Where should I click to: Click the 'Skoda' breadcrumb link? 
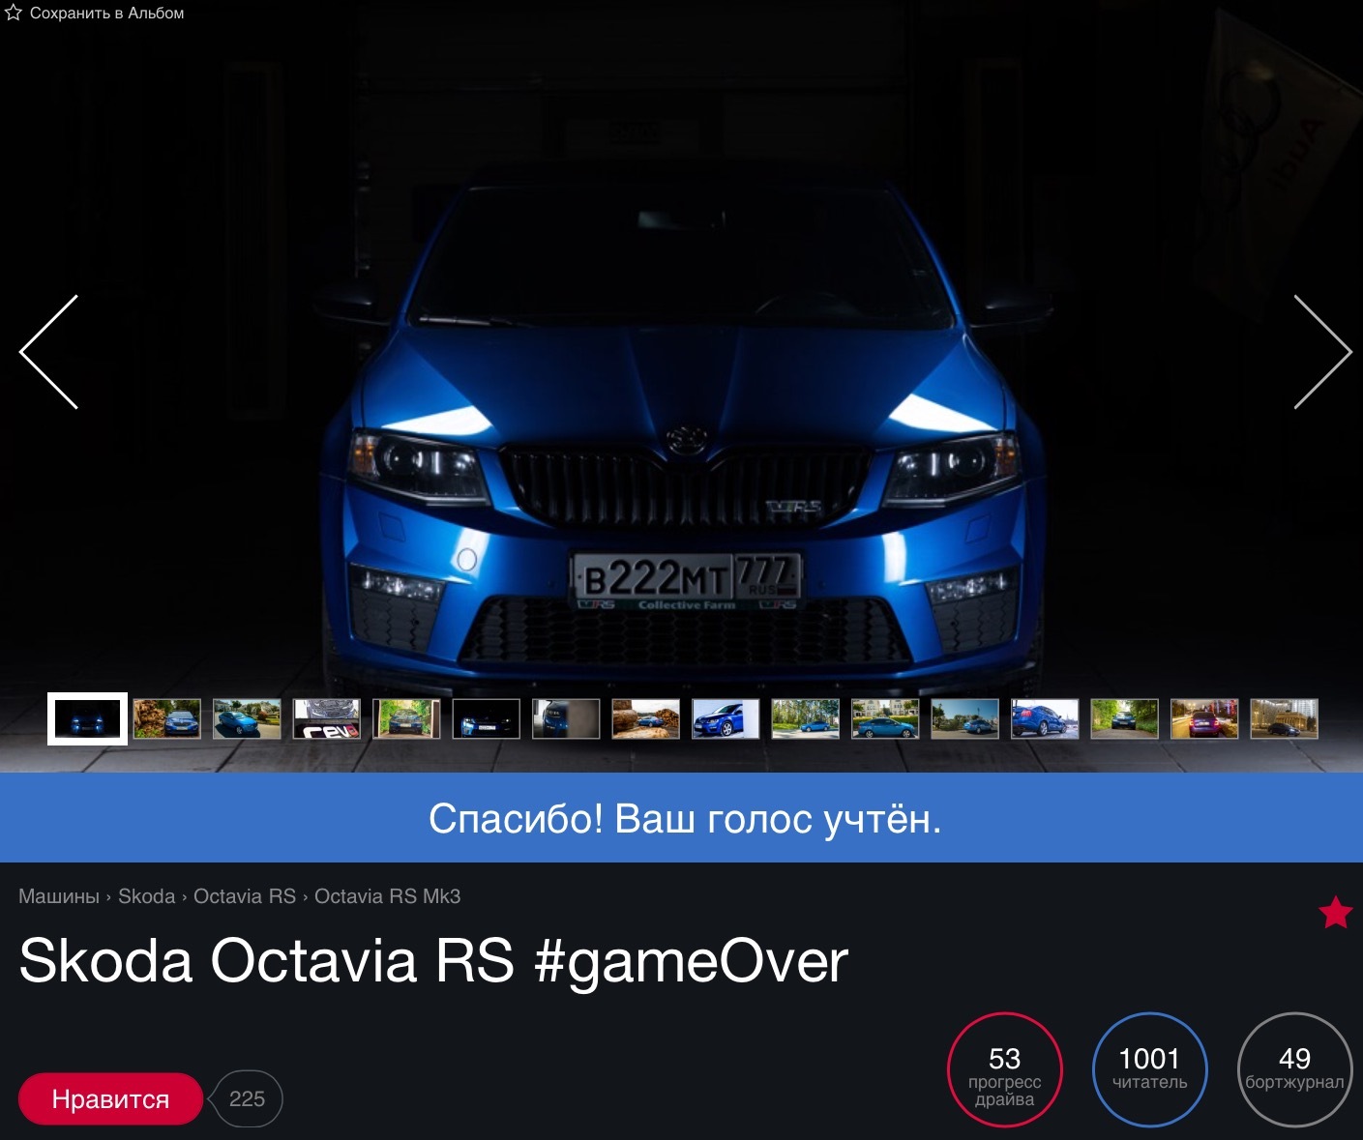pyautogui.click(x=146, y=896)
